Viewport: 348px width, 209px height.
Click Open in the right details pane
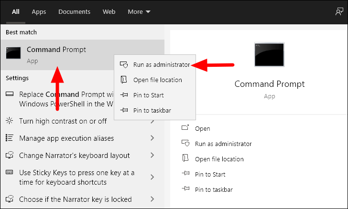pos(202,128)
